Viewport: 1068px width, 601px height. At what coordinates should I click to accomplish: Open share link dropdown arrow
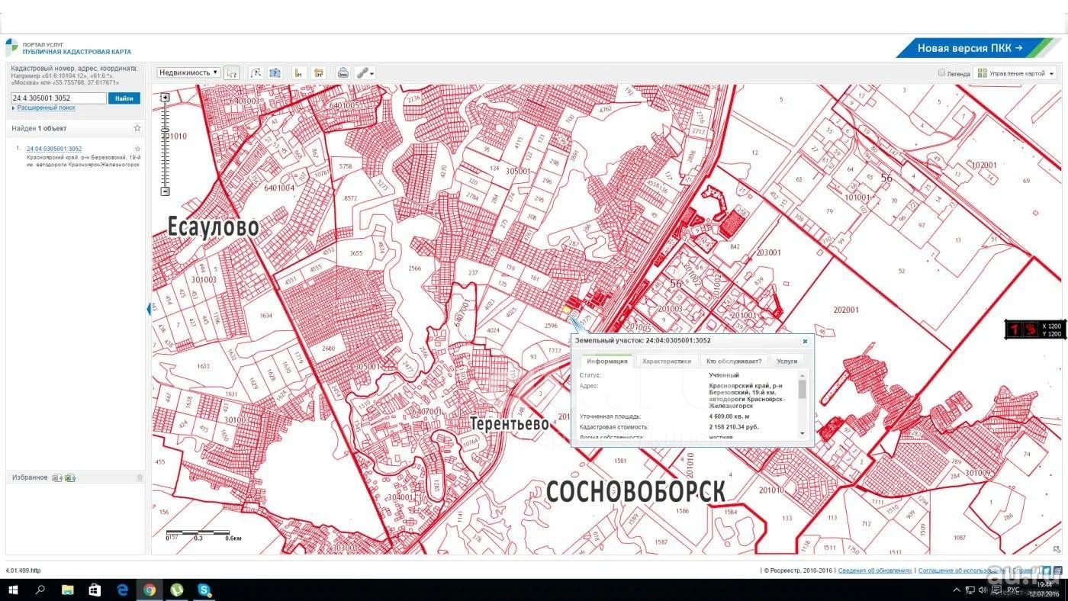point(372,73)
